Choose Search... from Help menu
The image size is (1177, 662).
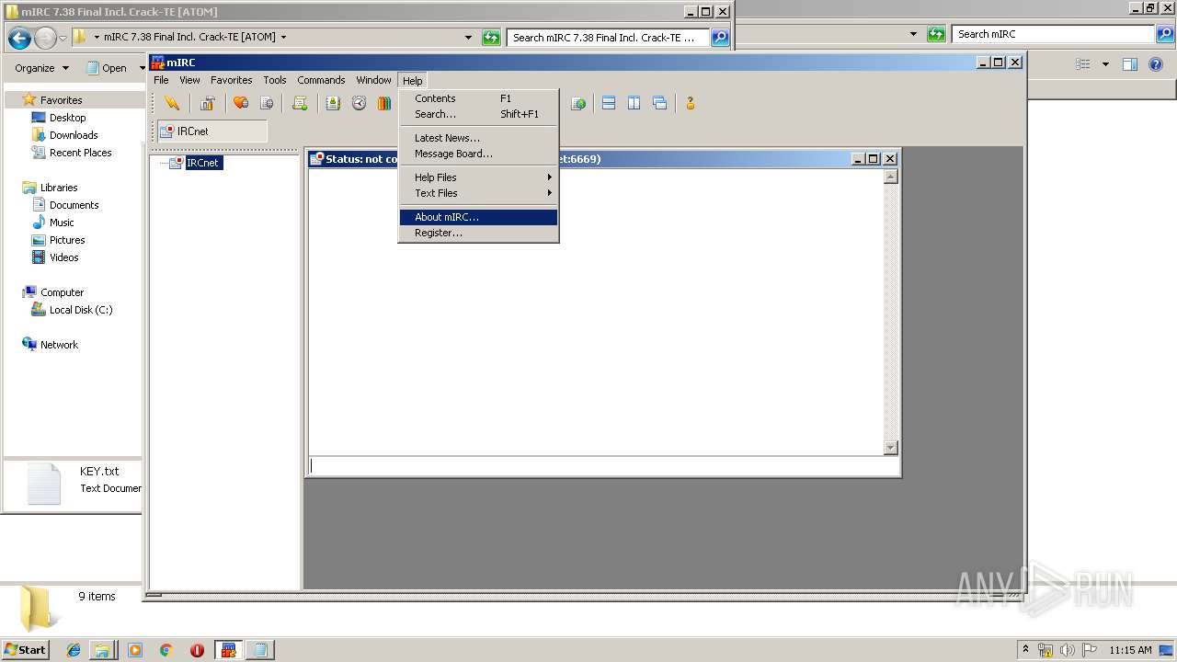[478, 114]
